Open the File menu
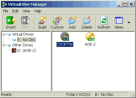 click(x=5, y=11)
